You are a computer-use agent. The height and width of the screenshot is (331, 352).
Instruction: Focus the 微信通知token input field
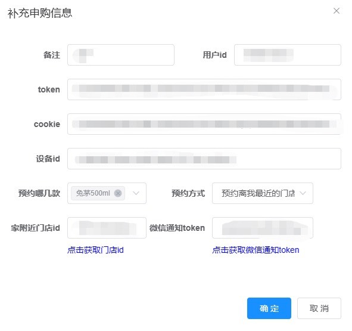point(263,228)
